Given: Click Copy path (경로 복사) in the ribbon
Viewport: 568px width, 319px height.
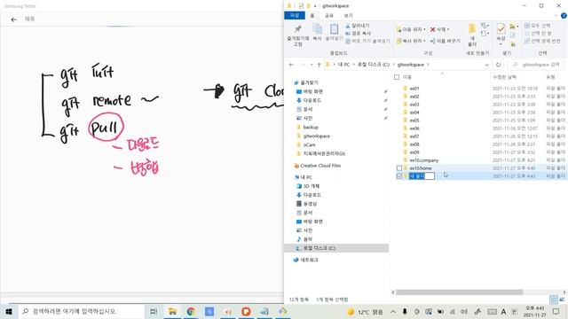Looking at the screenshot, I should click(358, 34).
